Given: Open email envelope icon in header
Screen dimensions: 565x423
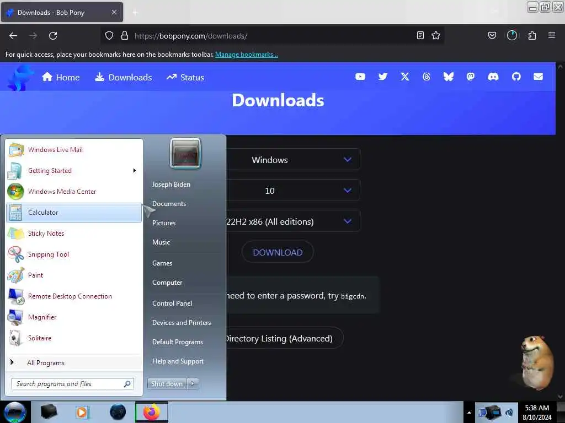Looking at the screenshot, I should pyautogui.click(x=538, y=77).
